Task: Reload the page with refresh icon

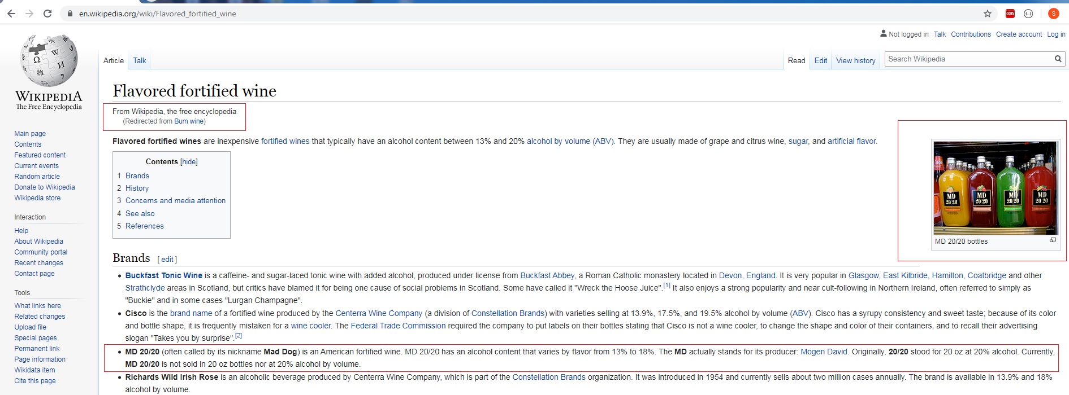Action: [47, 14]
